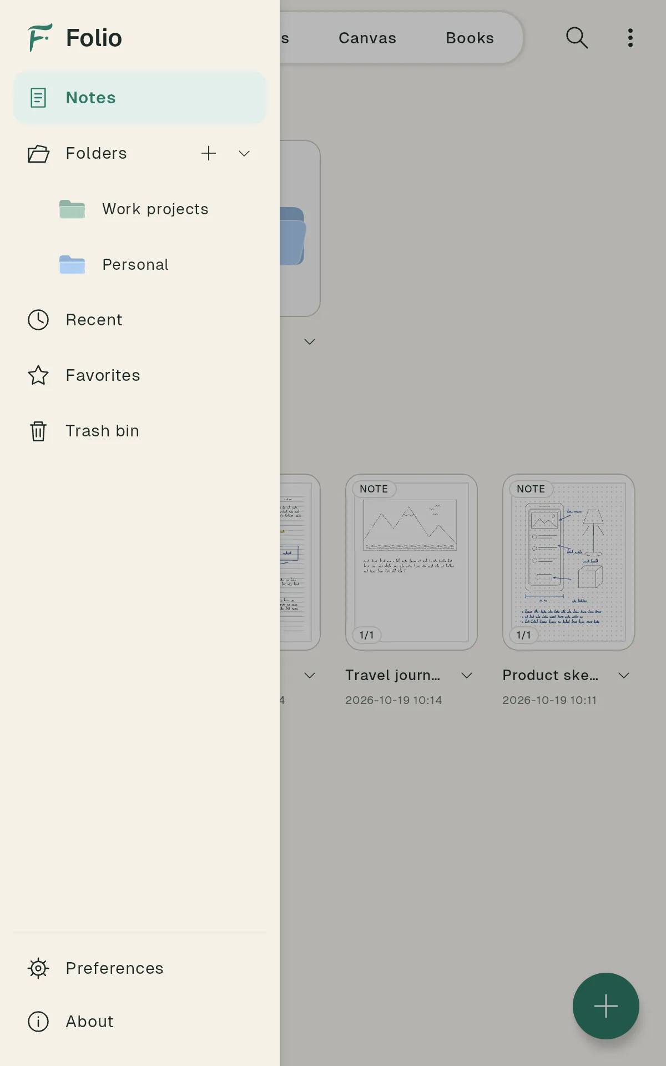
Task: Open the Product sketch note thumbnail
Action: coord(568,562)
